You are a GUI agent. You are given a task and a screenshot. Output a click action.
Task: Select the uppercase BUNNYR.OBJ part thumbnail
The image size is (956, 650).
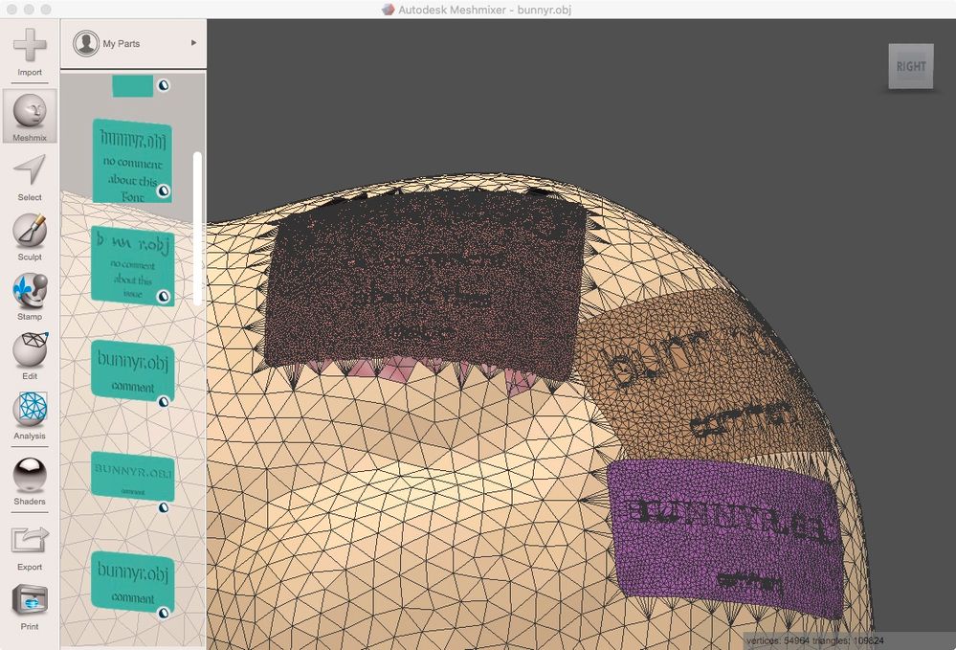(x=133, y=476)
